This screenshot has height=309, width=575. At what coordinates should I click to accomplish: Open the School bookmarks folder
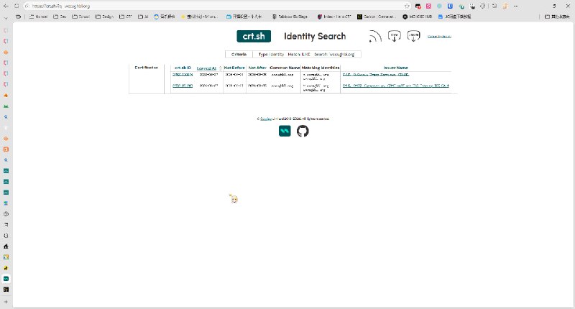(80, 17)
